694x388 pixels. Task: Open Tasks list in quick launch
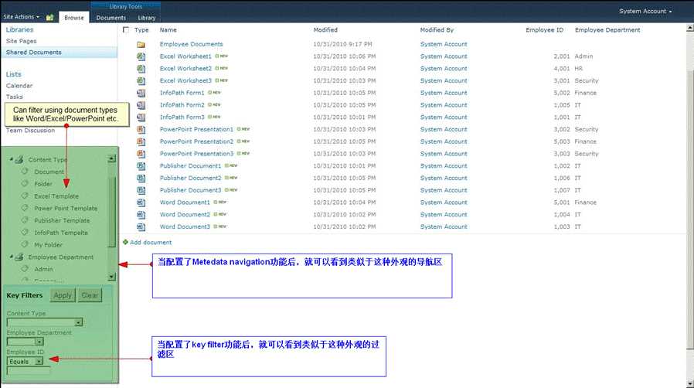14,97
